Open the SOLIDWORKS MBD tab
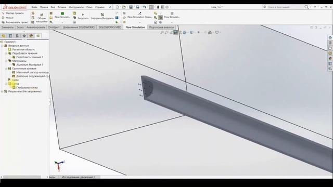The width and height of the screenshot is (333, 187). [x=110, y=28]
